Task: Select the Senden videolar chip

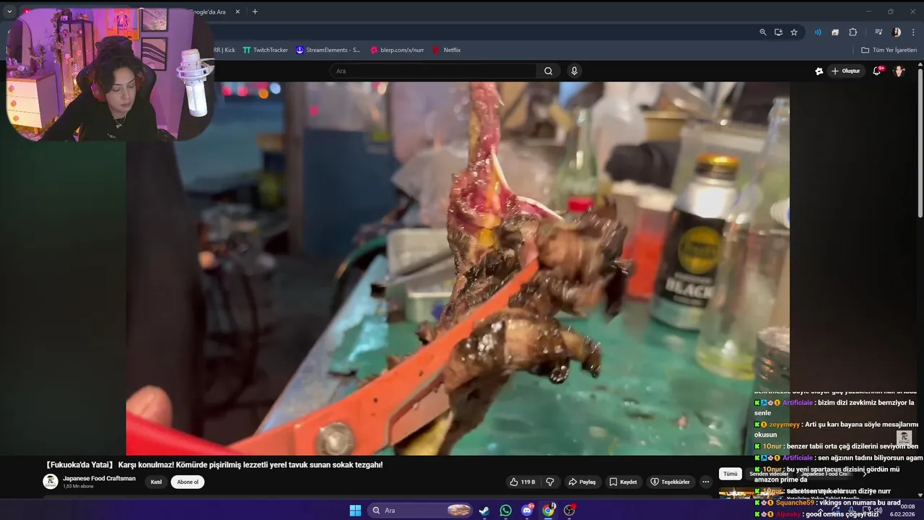Action: 769,474
